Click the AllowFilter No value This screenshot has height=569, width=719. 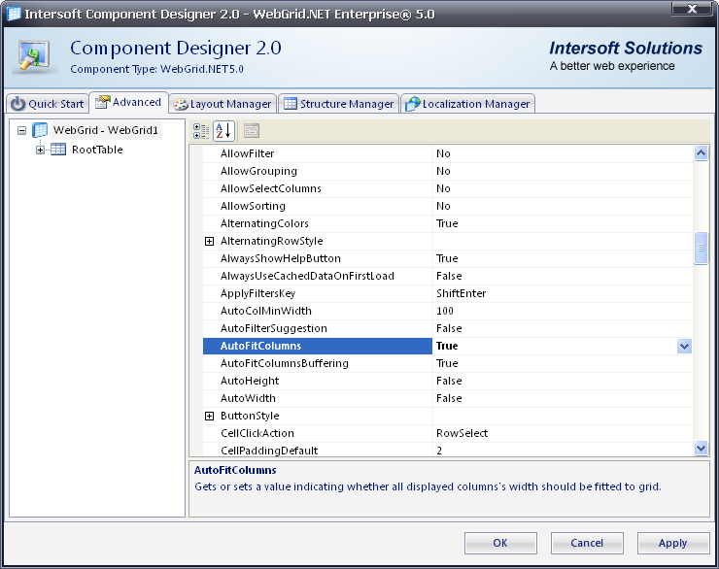click(x=563, y=153)
